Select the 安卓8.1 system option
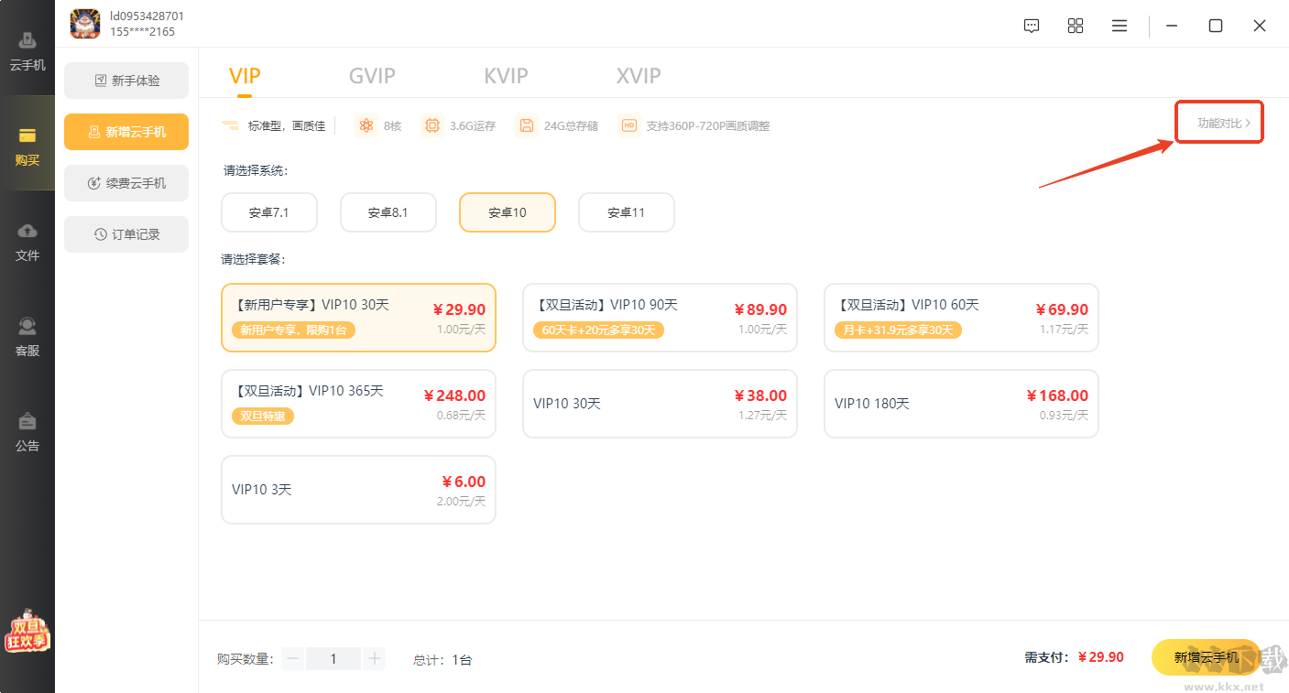The width and height of the screenshot is (1289, 693). [388, 212]
